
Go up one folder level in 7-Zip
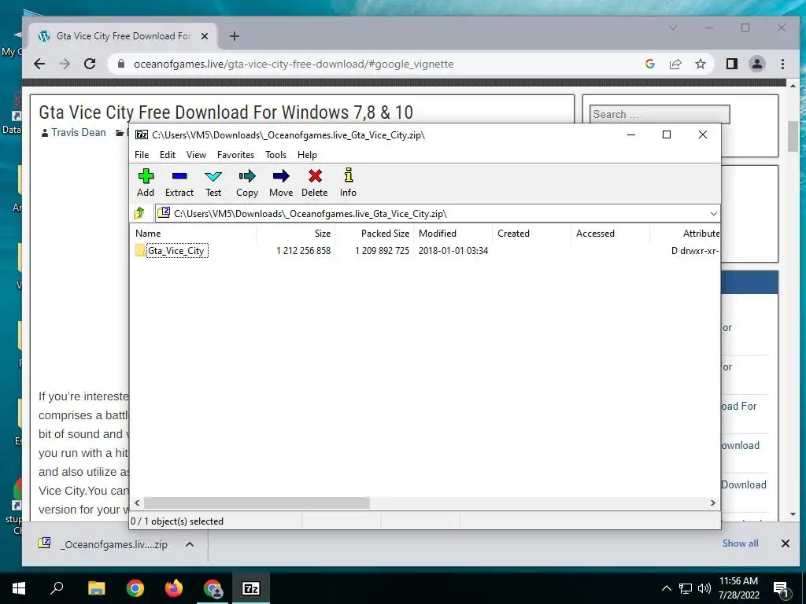pyautogui.click(x=139, y=213)
